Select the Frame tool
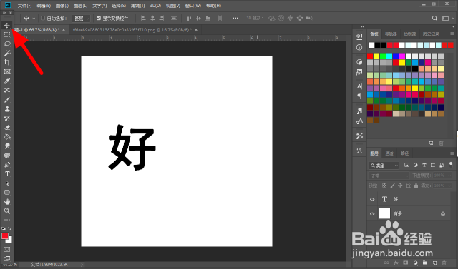The image size is (458, 269). (7, 71)
